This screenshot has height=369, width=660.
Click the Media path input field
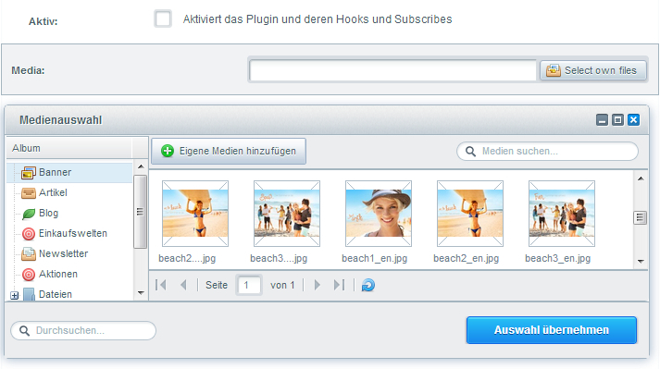coord(392,70)
